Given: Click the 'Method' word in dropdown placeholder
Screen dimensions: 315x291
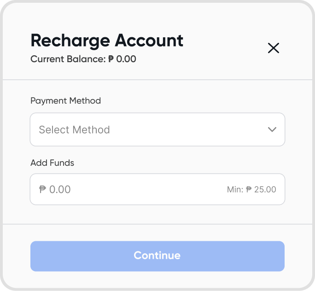Looking at the screenshot, I should (91, 129).
